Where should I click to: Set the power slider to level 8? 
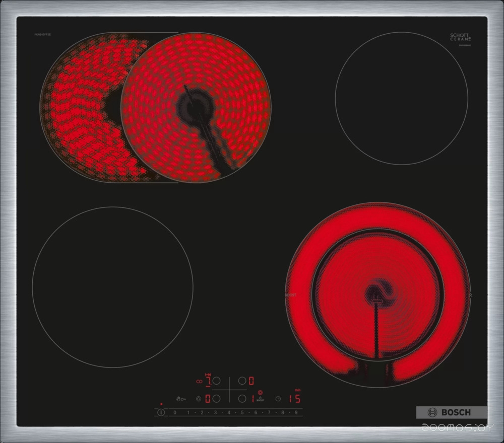pyautogui.click(x=283, y=412)
